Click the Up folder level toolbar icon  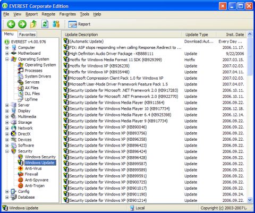coord(33,24)
